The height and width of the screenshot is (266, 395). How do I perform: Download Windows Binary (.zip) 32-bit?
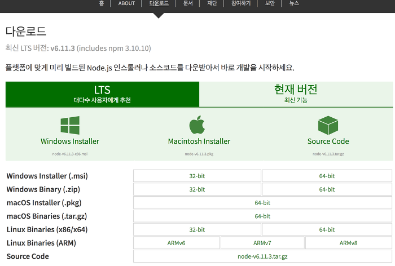coord(197,189)
